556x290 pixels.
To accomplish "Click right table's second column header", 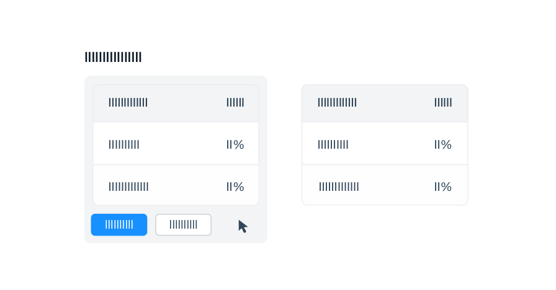I will [443, 102].
